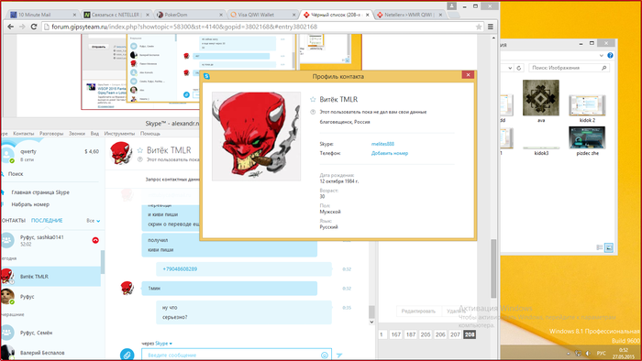
Task: Close the Чёрный список tab
Action: 367,15
